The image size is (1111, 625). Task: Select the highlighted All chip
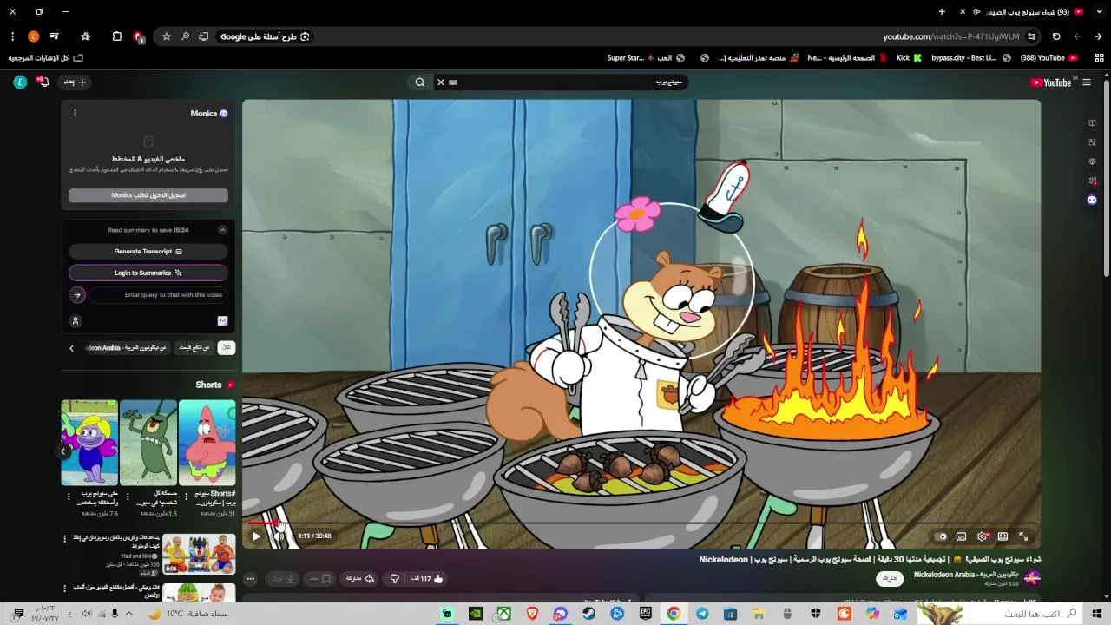point(226,348)
